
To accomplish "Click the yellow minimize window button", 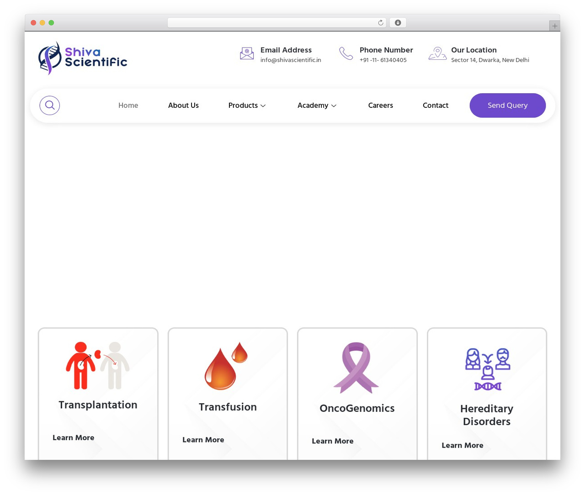I will point(43,23).
